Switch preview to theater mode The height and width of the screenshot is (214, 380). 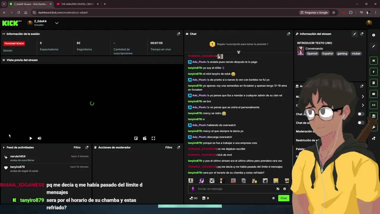(145, 138)
